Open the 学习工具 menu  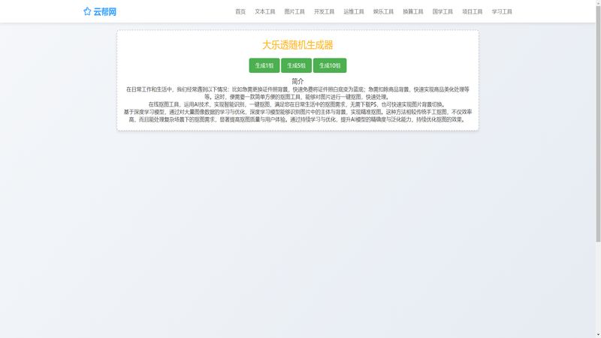tap(502, 12)
